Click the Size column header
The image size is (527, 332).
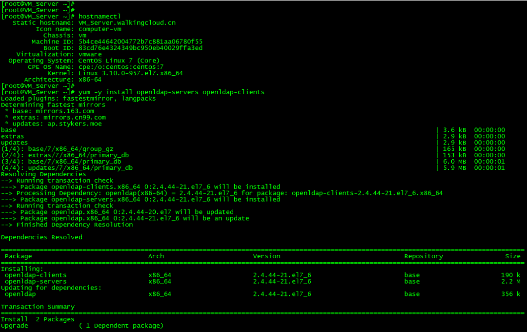coord(513,256)
